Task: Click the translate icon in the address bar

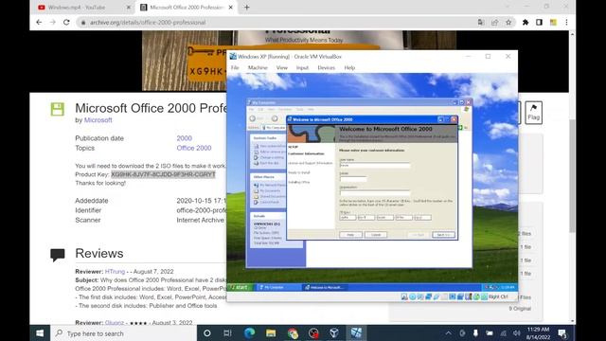Action: click(481, 23)
